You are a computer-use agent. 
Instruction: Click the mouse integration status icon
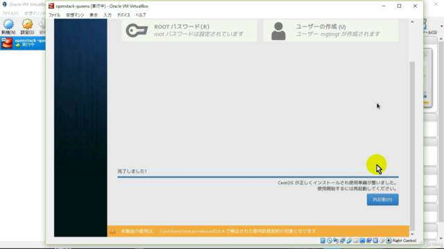382,241
